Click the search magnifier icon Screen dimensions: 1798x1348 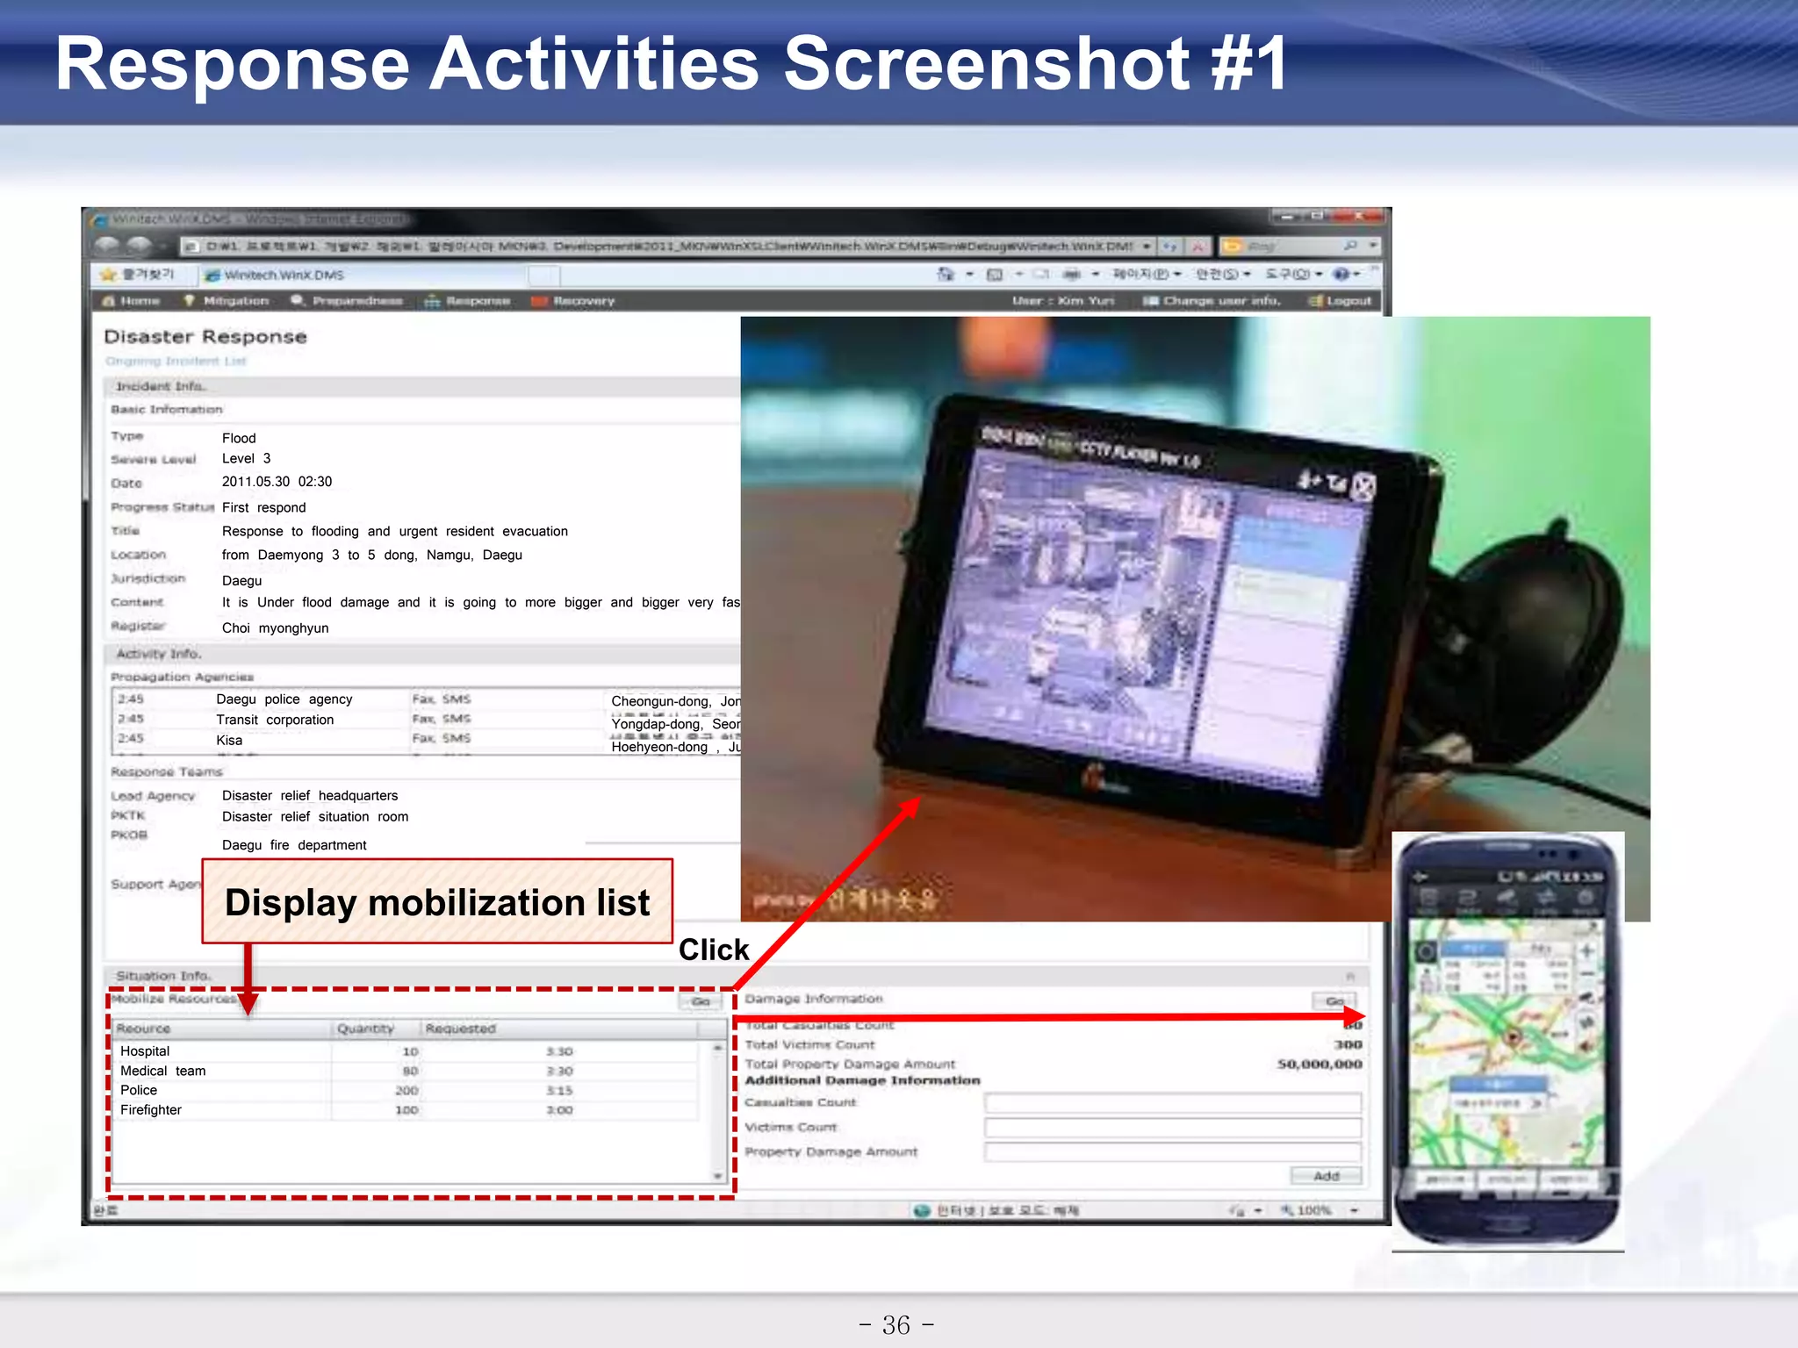click(x=1350, y=246)
